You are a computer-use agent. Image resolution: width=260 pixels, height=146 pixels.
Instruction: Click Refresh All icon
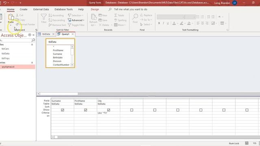[93, 17]
